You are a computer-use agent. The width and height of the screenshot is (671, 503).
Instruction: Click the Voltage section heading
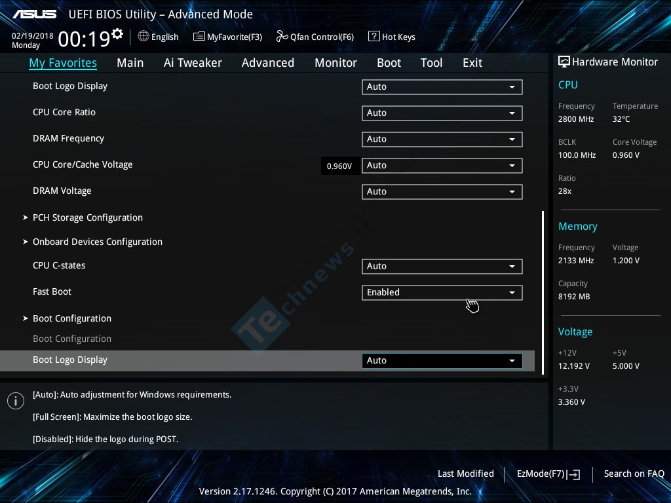point(575,331)
